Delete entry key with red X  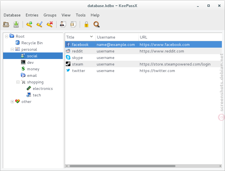(50, 24)
